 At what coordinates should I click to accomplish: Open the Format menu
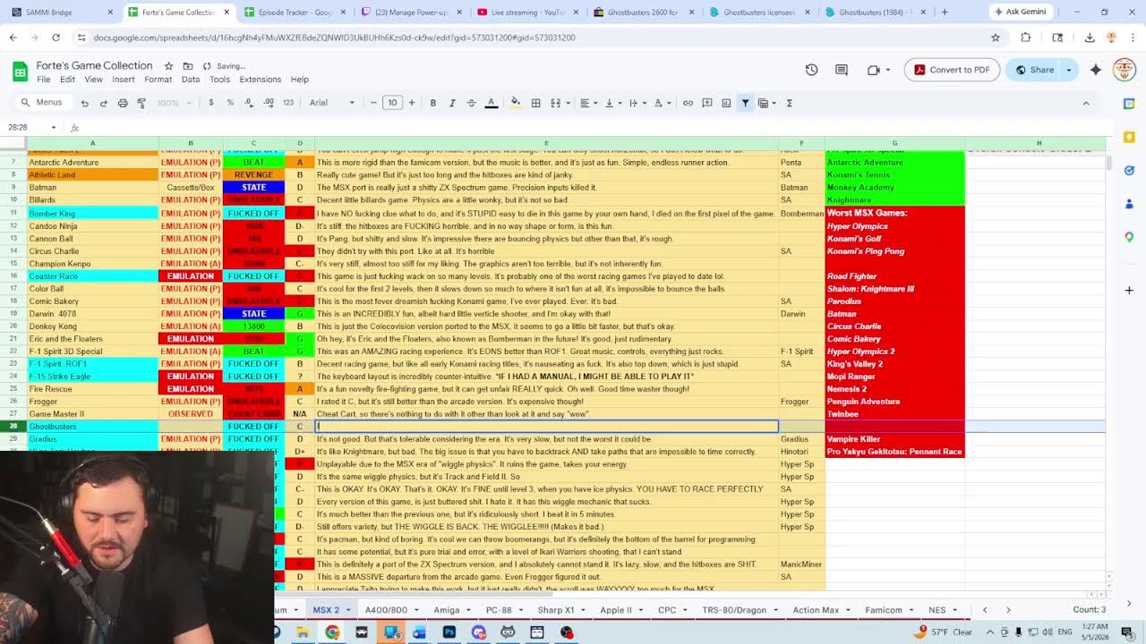click(x=158, y=80)
